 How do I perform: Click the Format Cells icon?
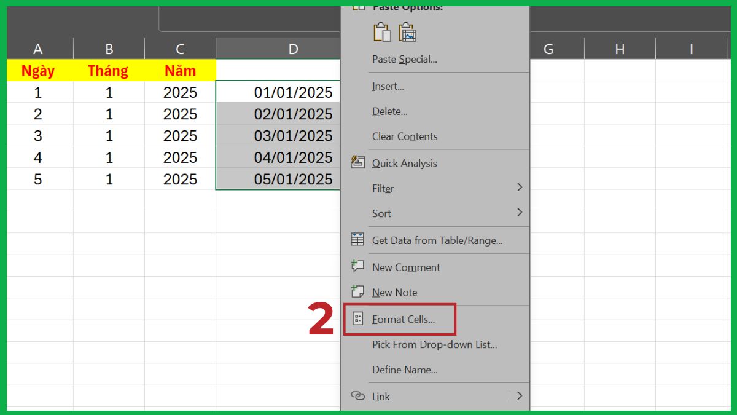pyautogui.click(x=357, y=319)
